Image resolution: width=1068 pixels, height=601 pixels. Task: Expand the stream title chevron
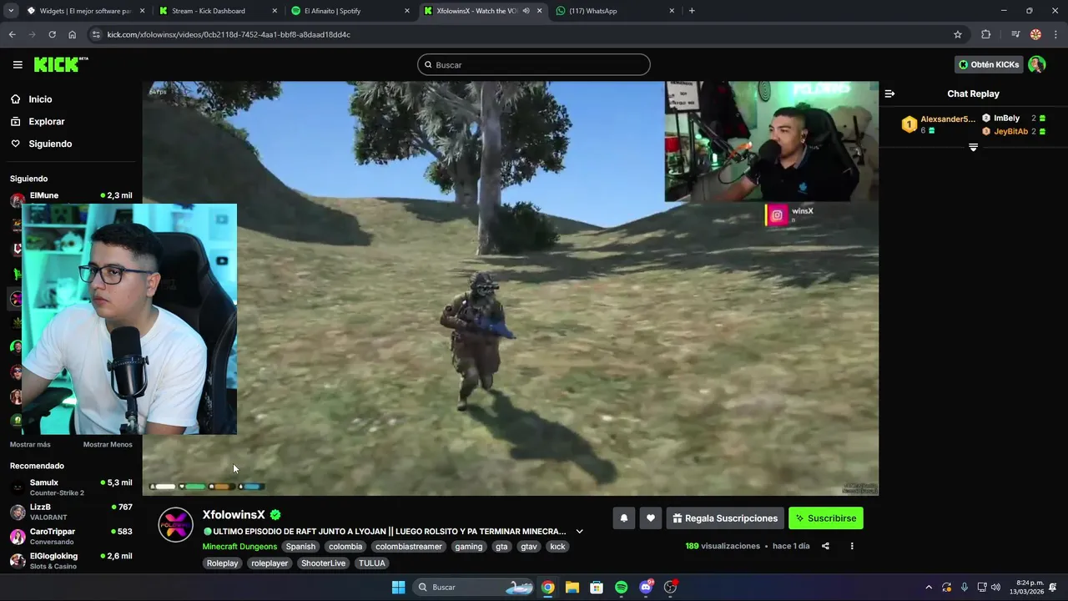579,532
